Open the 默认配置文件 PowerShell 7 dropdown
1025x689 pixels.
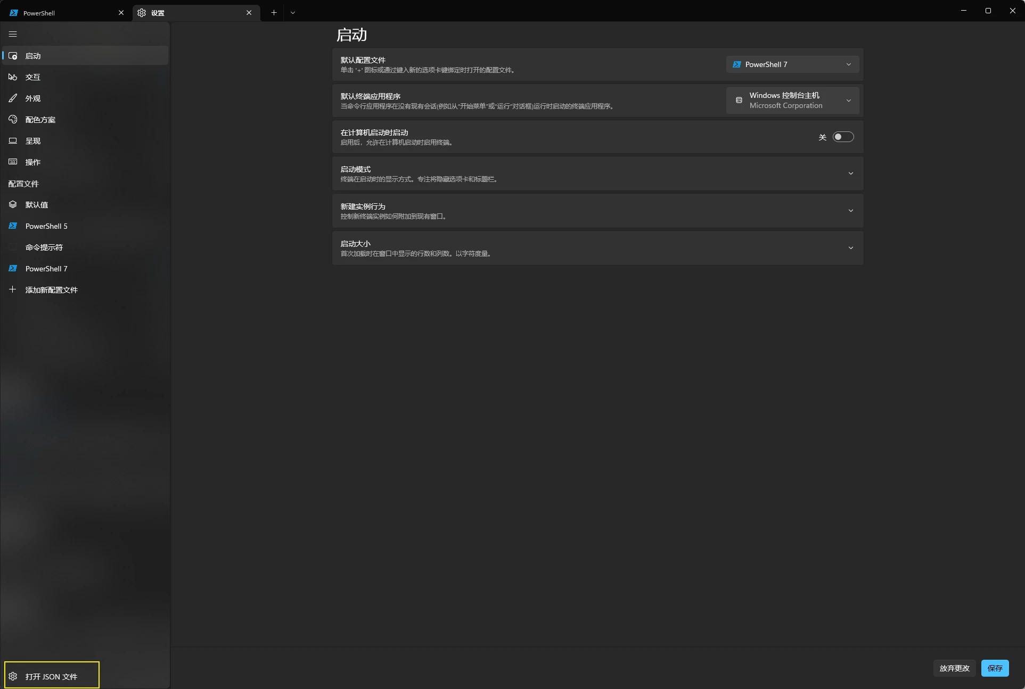pos(792,64)
